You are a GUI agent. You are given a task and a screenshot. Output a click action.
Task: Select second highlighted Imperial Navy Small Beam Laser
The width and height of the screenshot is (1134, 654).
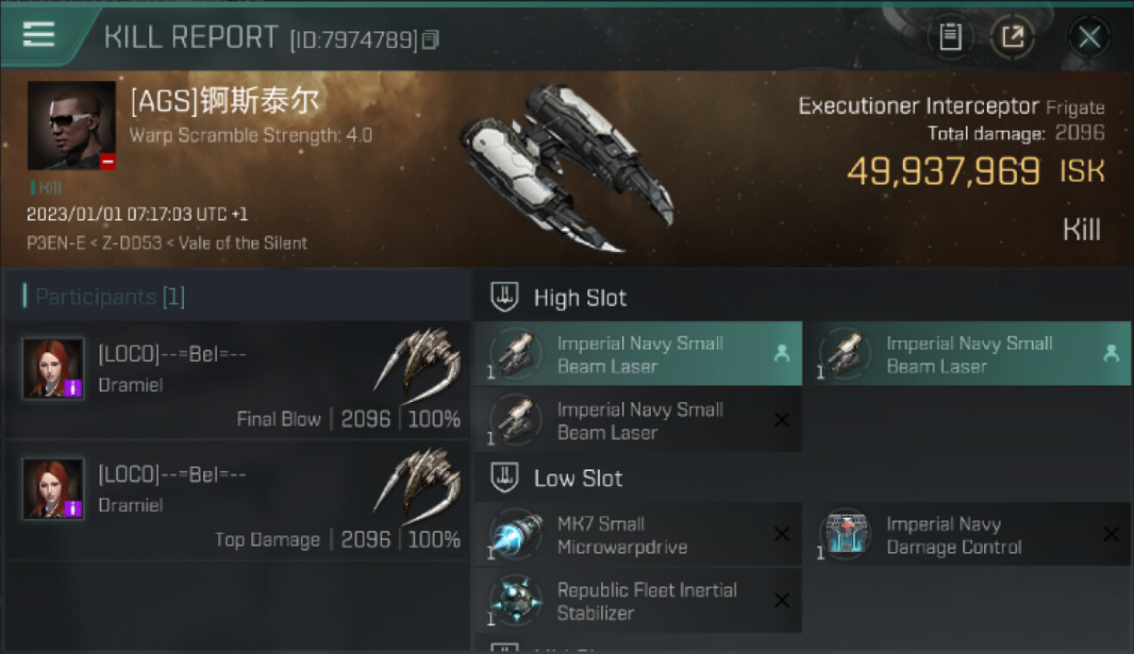(x=967, y=354)
